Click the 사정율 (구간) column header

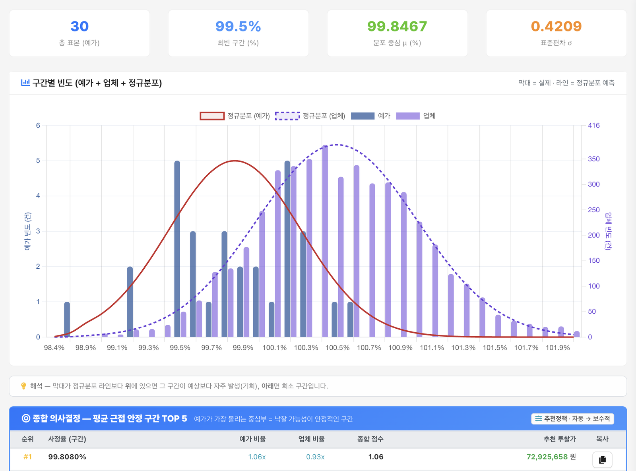click(x=67, y=439)
